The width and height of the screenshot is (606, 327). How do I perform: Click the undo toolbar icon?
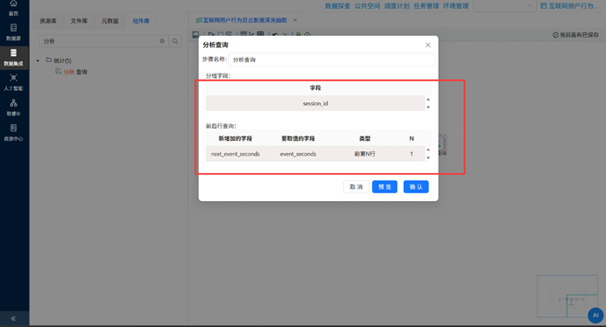(275, 35)
